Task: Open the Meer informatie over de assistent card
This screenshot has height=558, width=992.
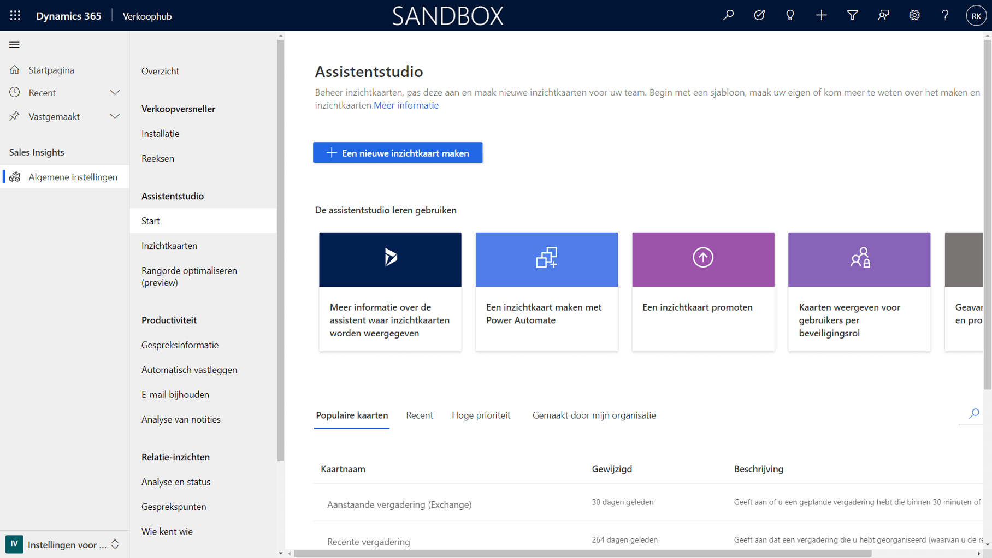Action: coord(390,292)
